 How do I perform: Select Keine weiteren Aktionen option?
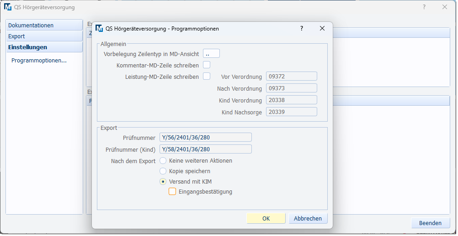(x=163, y=161)
